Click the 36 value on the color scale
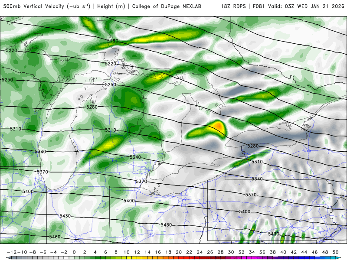347x260 pixels. (x=262, y=252)
